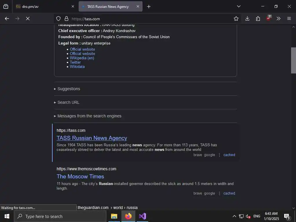Click the Firefox taskbar icon
The height and width of the screenshot is (222, 296).
coord(128,216)
